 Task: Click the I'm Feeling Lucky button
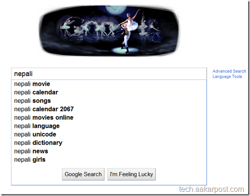[132, 174]
